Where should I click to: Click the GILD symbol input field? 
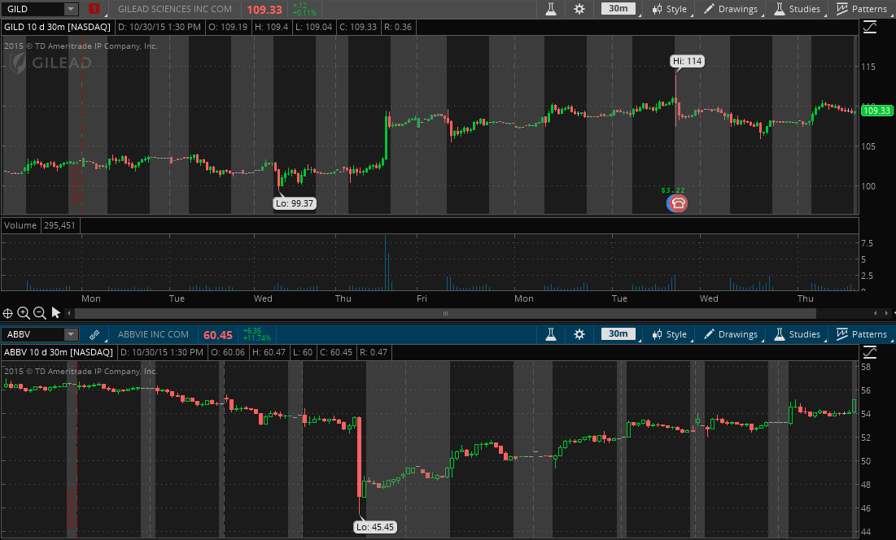click(33, 9)
